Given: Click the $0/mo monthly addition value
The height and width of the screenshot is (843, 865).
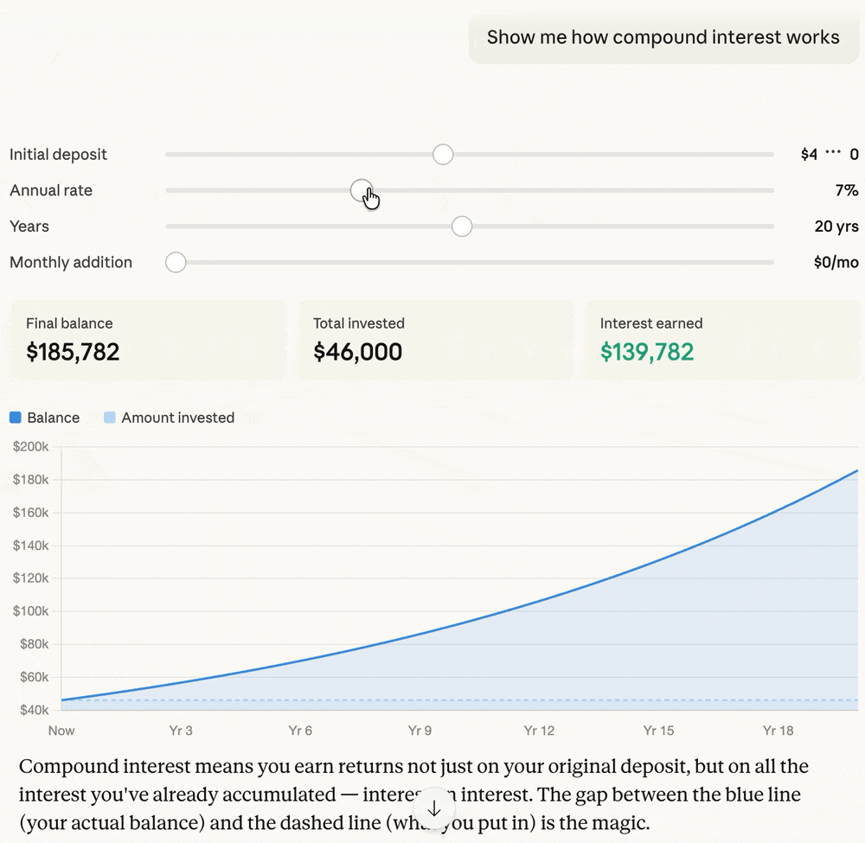Looking at the screenshot, I should click(836, 263).
